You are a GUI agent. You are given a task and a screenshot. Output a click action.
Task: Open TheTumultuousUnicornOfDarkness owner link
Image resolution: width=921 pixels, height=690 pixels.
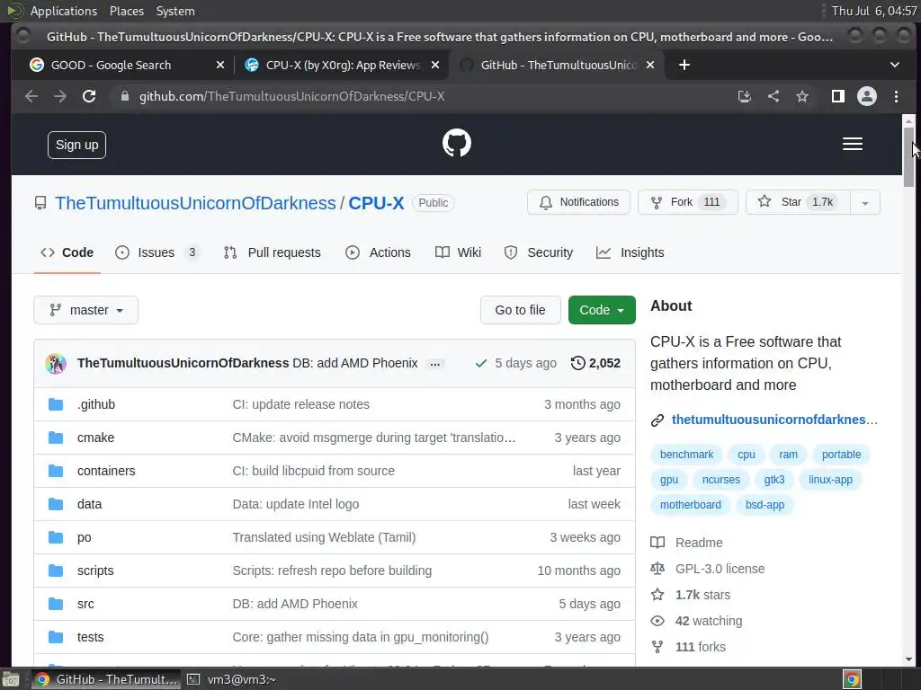point(195,203)
